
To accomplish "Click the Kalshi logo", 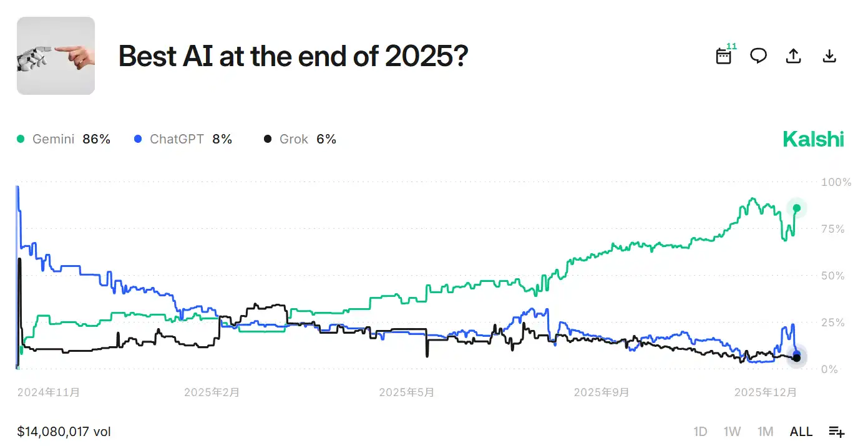I will click(812, 138).
